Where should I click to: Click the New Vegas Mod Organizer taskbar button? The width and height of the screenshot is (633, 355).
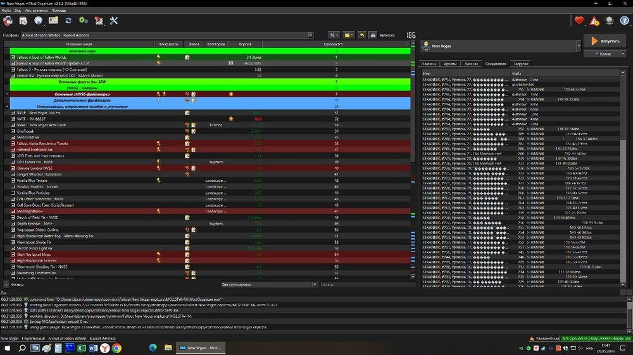tap(201, 348)
